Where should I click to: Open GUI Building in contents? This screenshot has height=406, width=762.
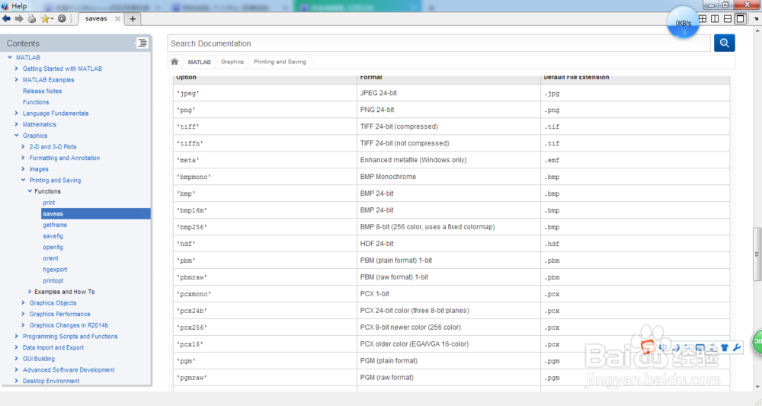[x=38, y=359]
